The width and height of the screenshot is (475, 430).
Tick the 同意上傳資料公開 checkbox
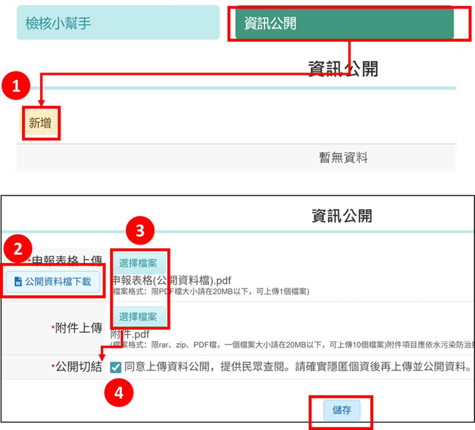click(x=116, y=367)
